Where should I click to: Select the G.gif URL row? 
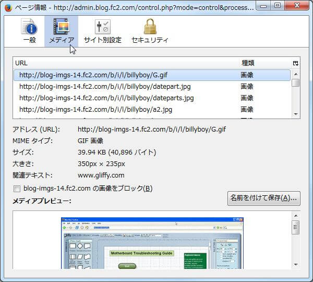tap(152, 75)
